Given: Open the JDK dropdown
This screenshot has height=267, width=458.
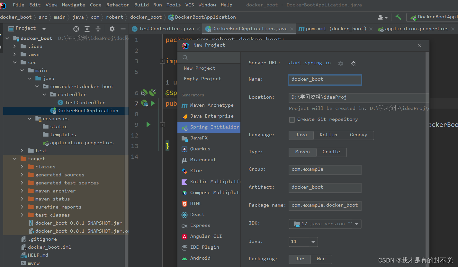Looking at the screenshot, I should point(325,224).
